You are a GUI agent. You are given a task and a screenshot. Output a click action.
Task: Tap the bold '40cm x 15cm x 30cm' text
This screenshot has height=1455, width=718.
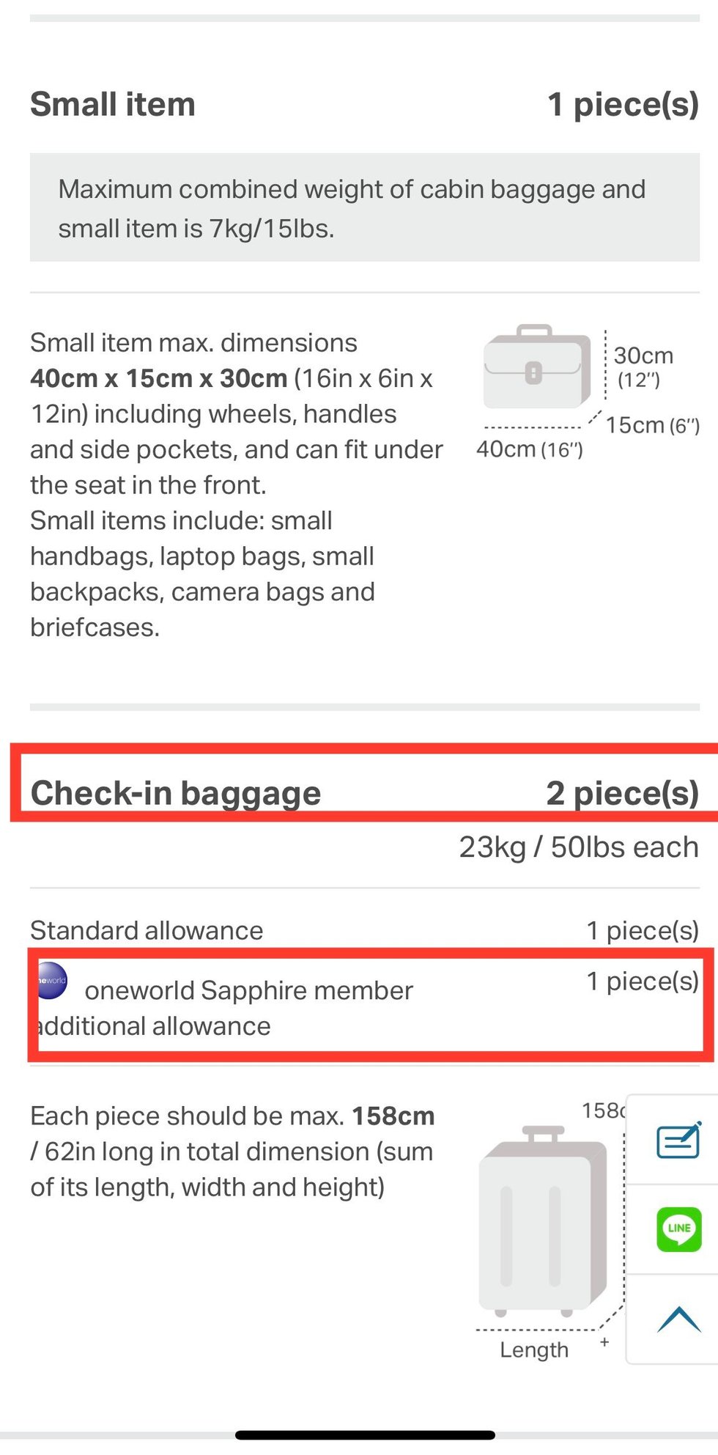coord(159,378)
